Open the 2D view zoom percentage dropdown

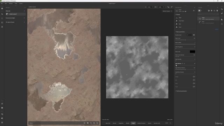168,123
